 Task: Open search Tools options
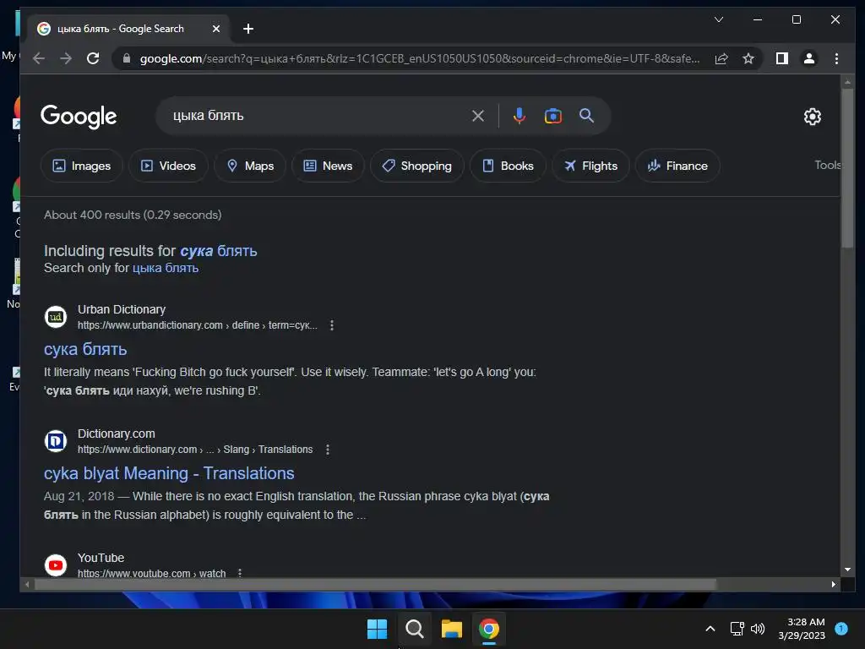click(x=828, y=165)
